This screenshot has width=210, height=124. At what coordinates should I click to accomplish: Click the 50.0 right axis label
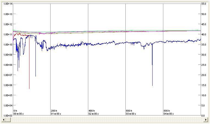204,14
